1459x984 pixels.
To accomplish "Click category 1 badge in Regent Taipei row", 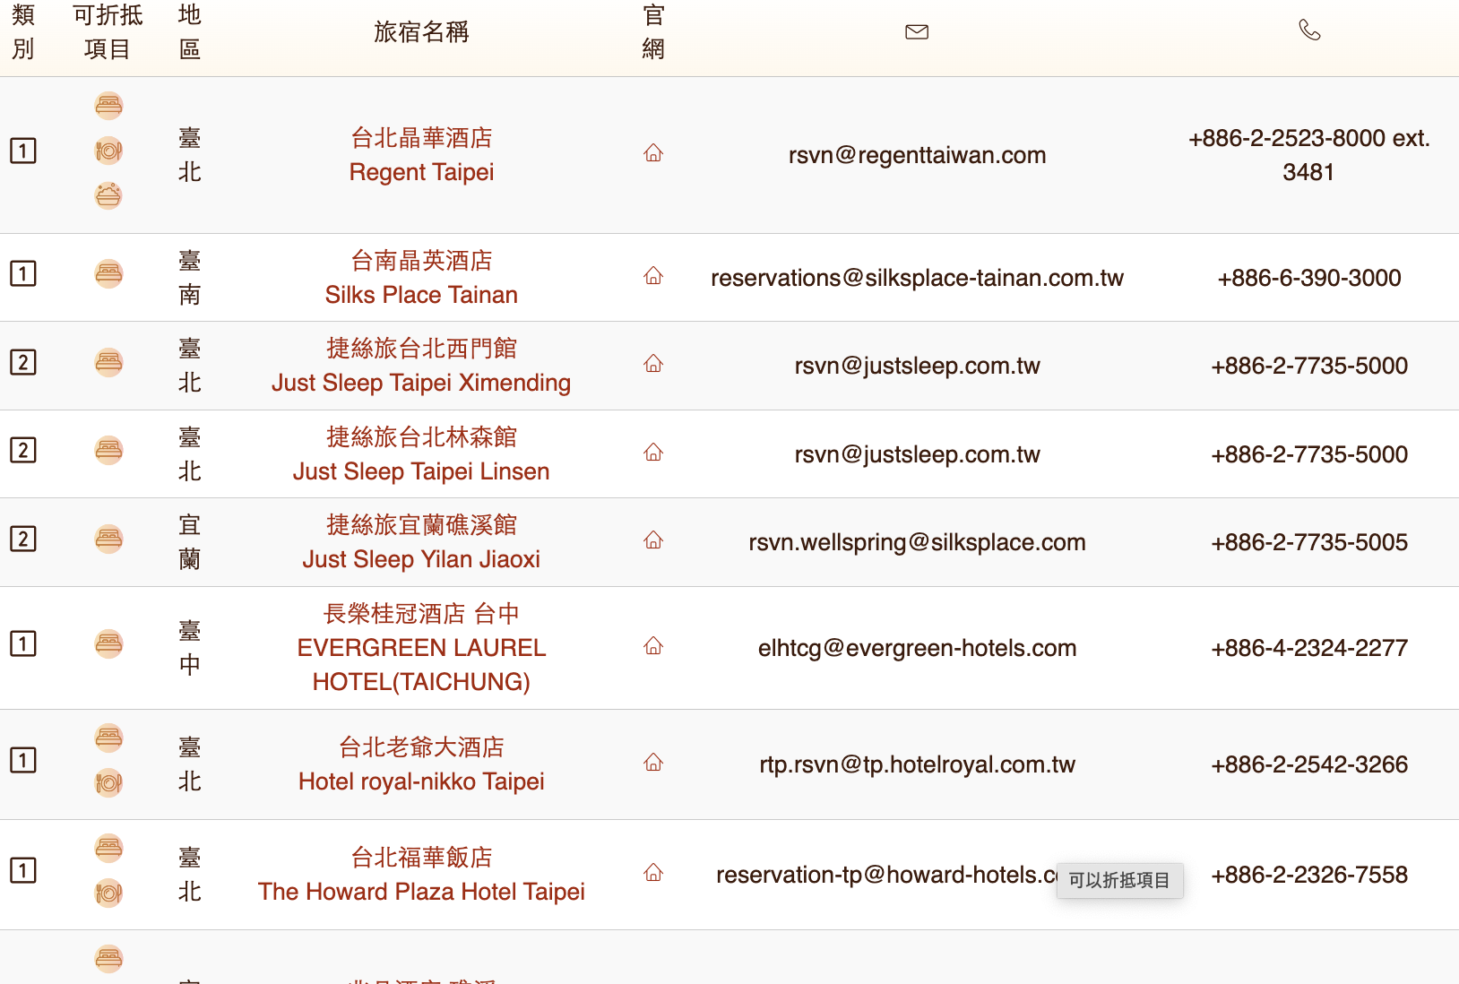I will 23,151.
